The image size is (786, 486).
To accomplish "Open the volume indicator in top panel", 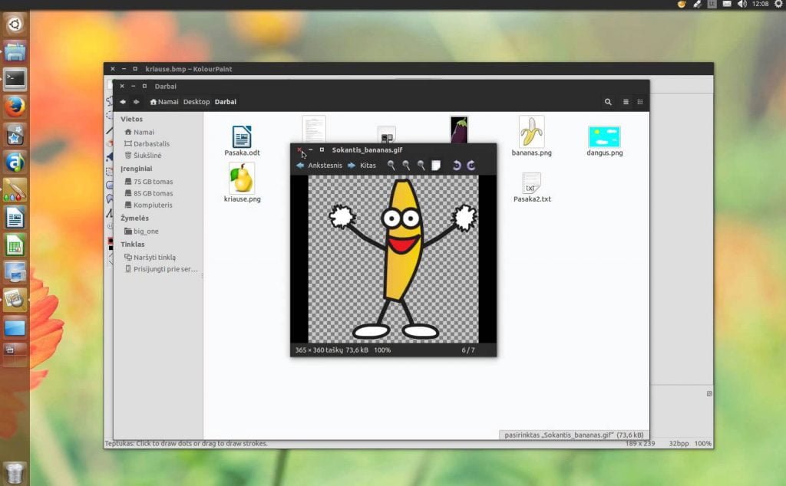I will 742,4.
